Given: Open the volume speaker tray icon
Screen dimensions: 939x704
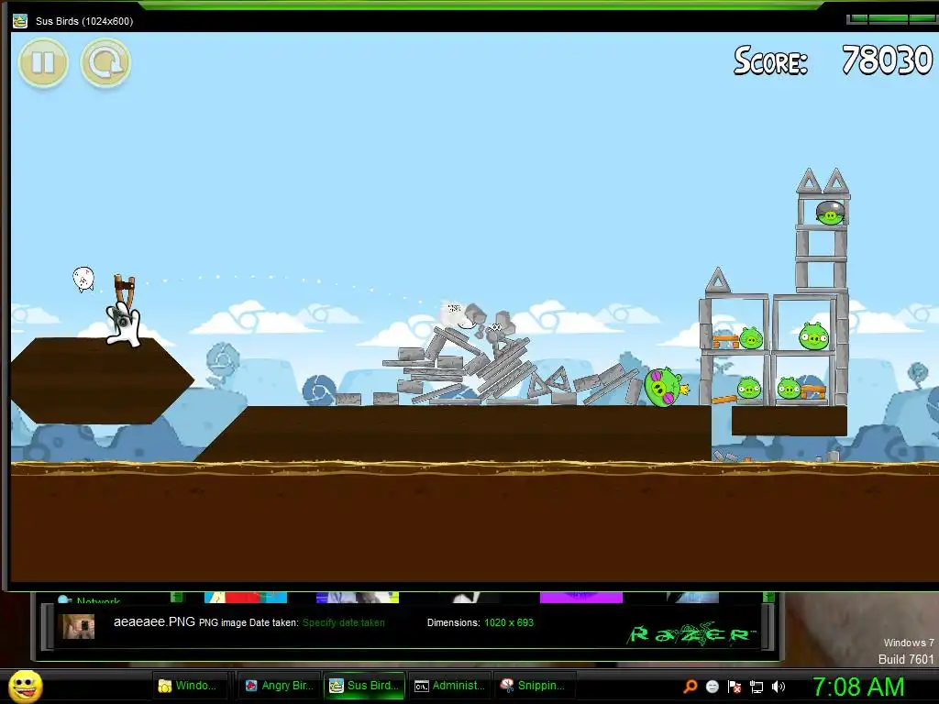Looking at the screenshot, I should pos(779,687).
